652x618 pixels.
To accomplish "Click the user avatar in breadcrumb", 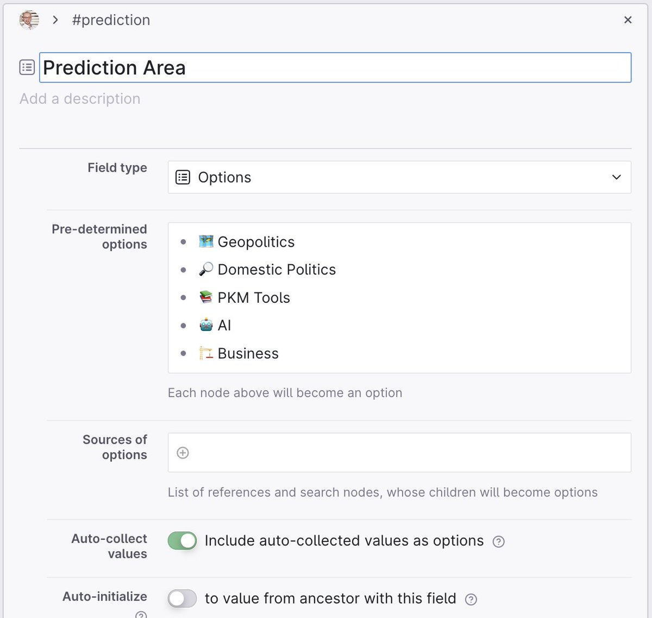I will click(x=29, y=20).
